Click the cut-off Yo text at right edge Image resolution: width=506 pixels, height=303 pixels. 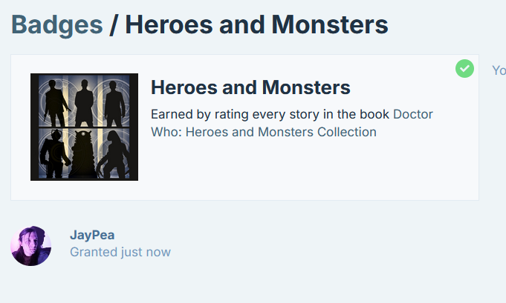[499, 70]
